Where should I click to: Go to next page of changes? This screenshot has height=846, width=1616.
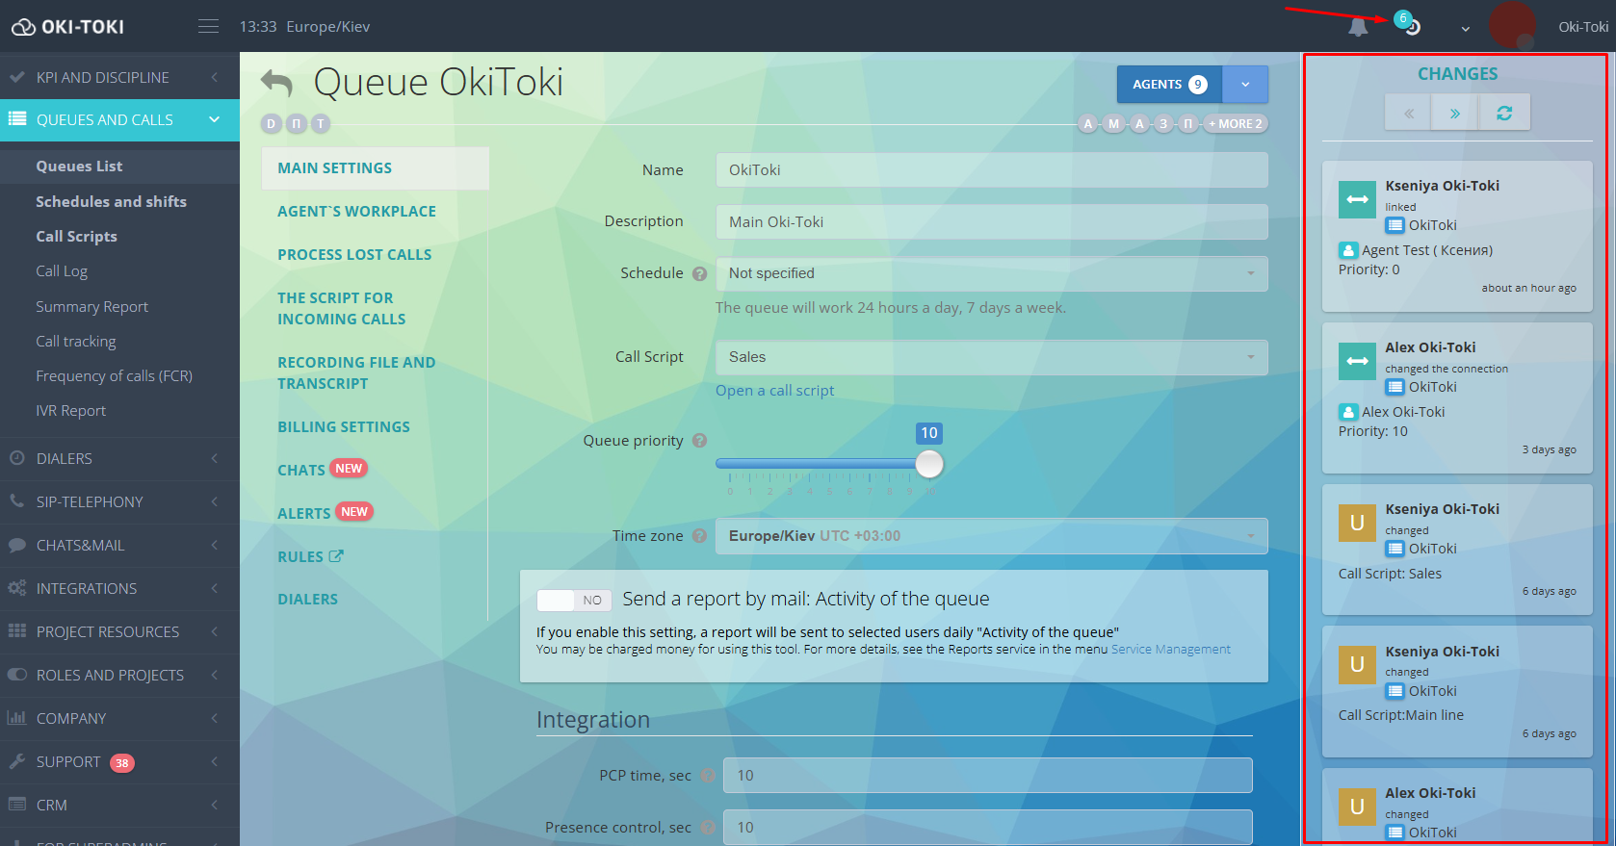(x=1455, y=113)
